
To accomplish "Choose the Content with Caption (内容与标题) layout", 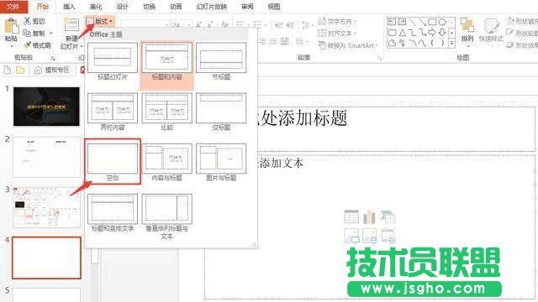I will [166, 163].
